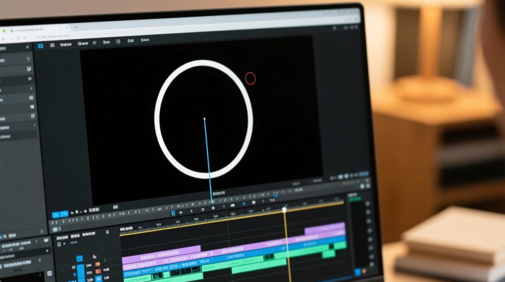
Task: Click the blue bracket marker icon in the timeline ruler
Action: tap(173, 213)
